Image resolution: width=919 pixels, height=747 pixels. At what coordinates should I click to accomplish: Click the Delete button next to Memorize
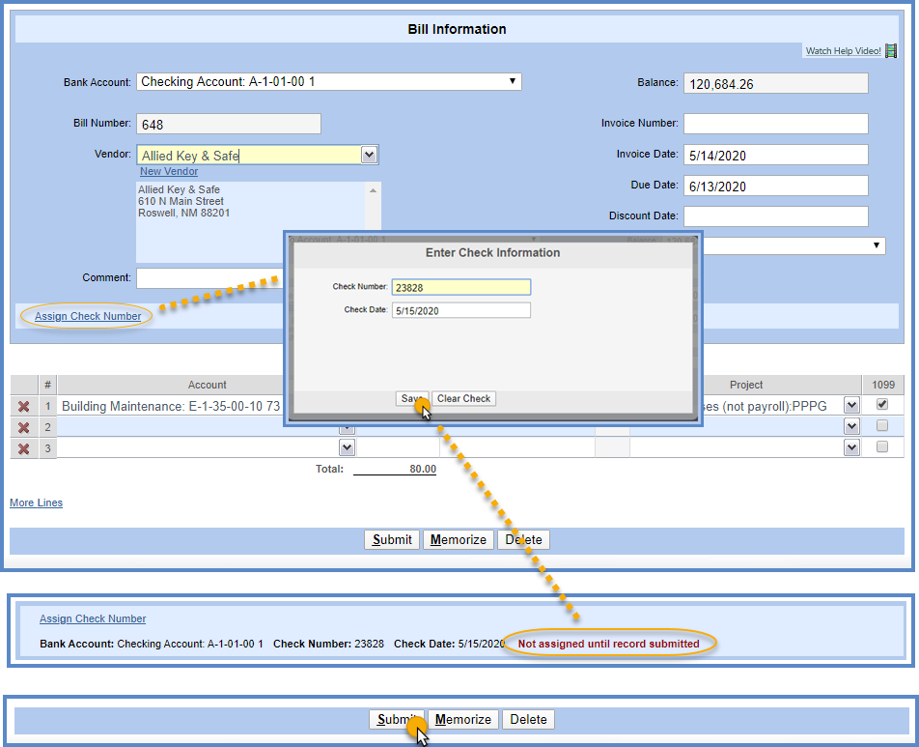click(524, 539)
